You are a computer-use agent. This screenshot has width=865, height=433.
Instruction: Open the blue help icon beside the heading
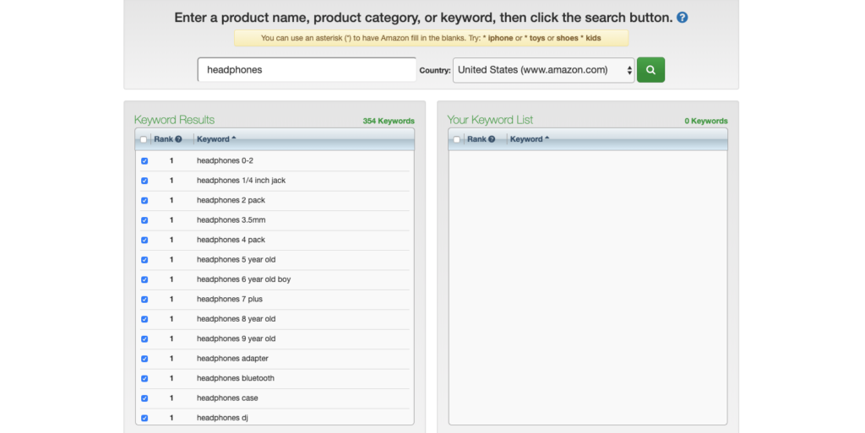pos(683,17)
